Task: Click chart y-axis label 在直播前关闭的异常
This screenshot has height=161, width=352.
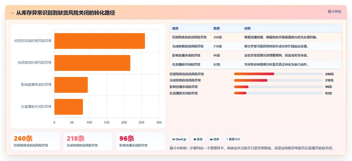Action: [x=36, y=107]
